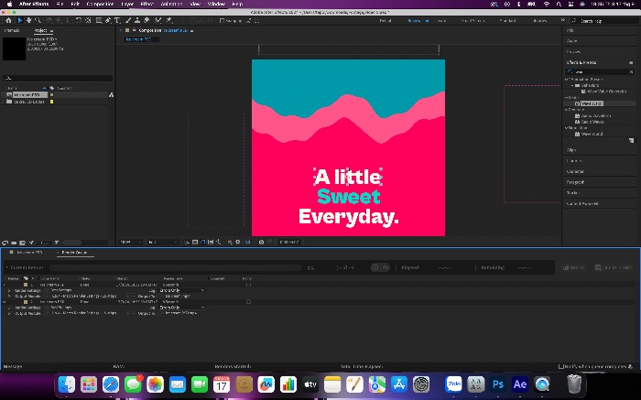
Task: Open the Window menu
Action: pyautogui.click(x=216, y=4)
